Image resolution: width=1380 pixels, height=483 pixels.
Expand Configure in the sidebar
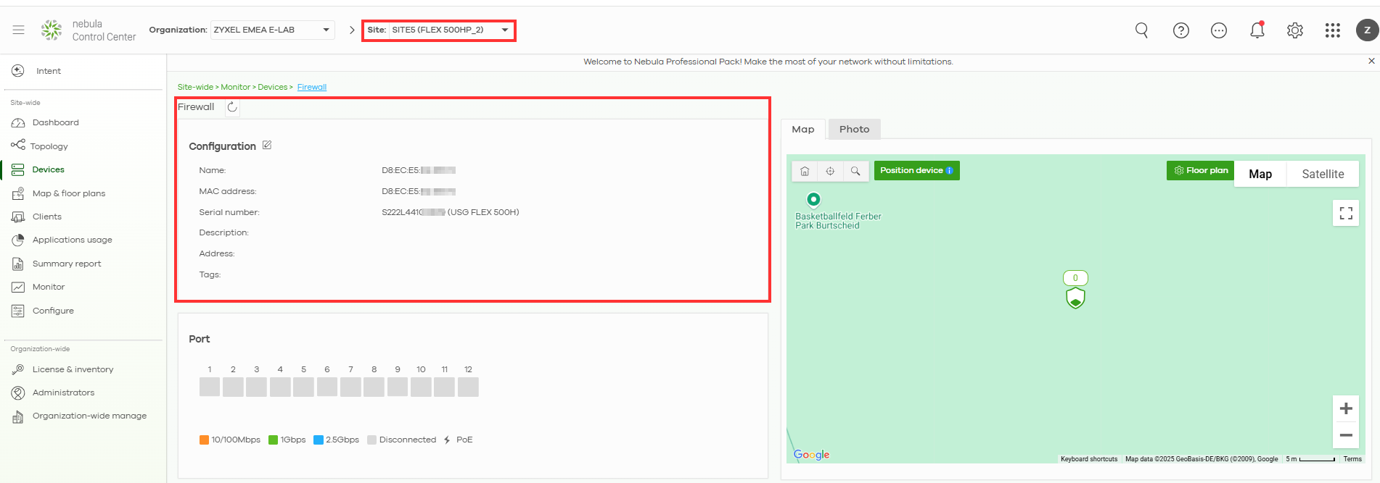point(53,311)
